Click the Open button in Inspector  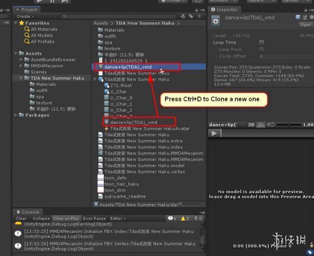click(305, 25)
